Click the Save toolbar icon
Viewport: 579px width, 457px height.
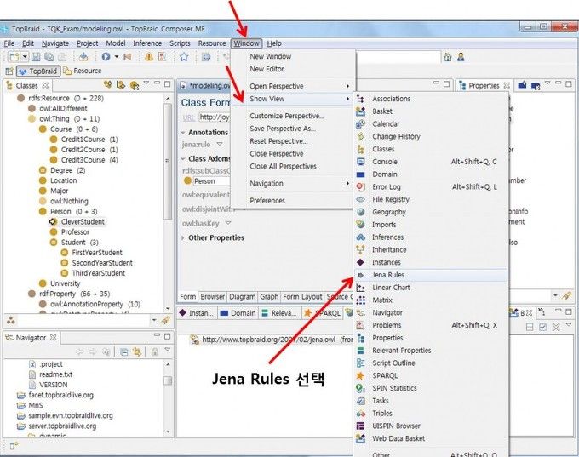tap(36, 57)
